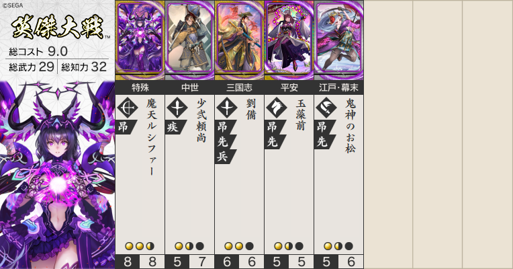Click the sword unit icon for 鬼神のお松
The width and height of the screenshot is (513, 269).
tap(326, 108)
